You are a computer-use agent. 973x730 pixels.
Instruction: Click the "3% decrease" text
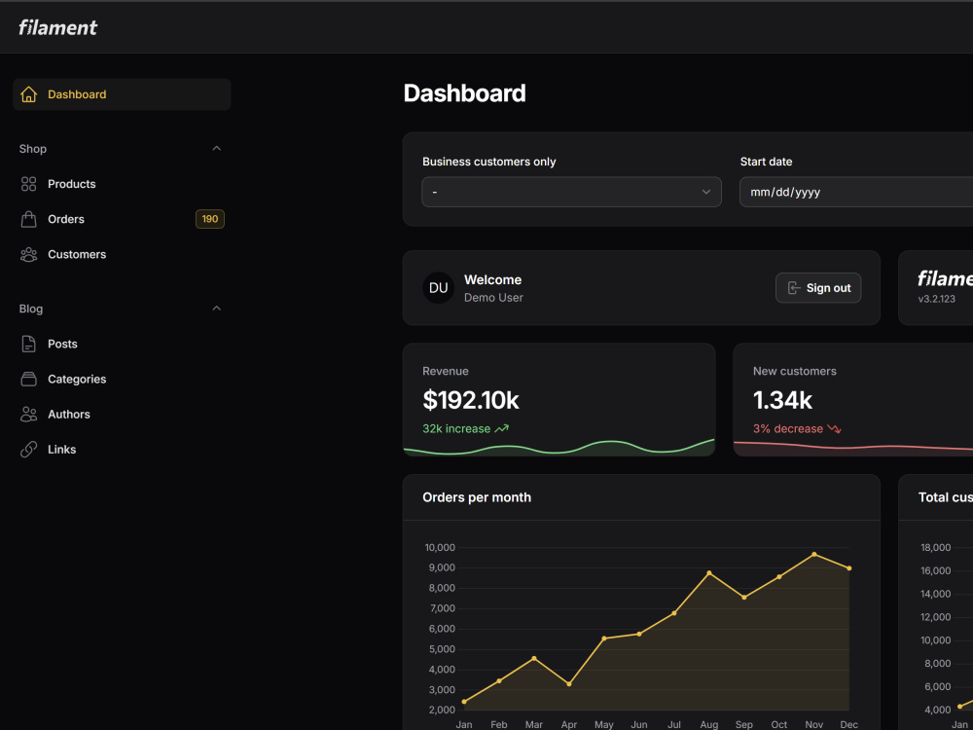tap(788, 428)
